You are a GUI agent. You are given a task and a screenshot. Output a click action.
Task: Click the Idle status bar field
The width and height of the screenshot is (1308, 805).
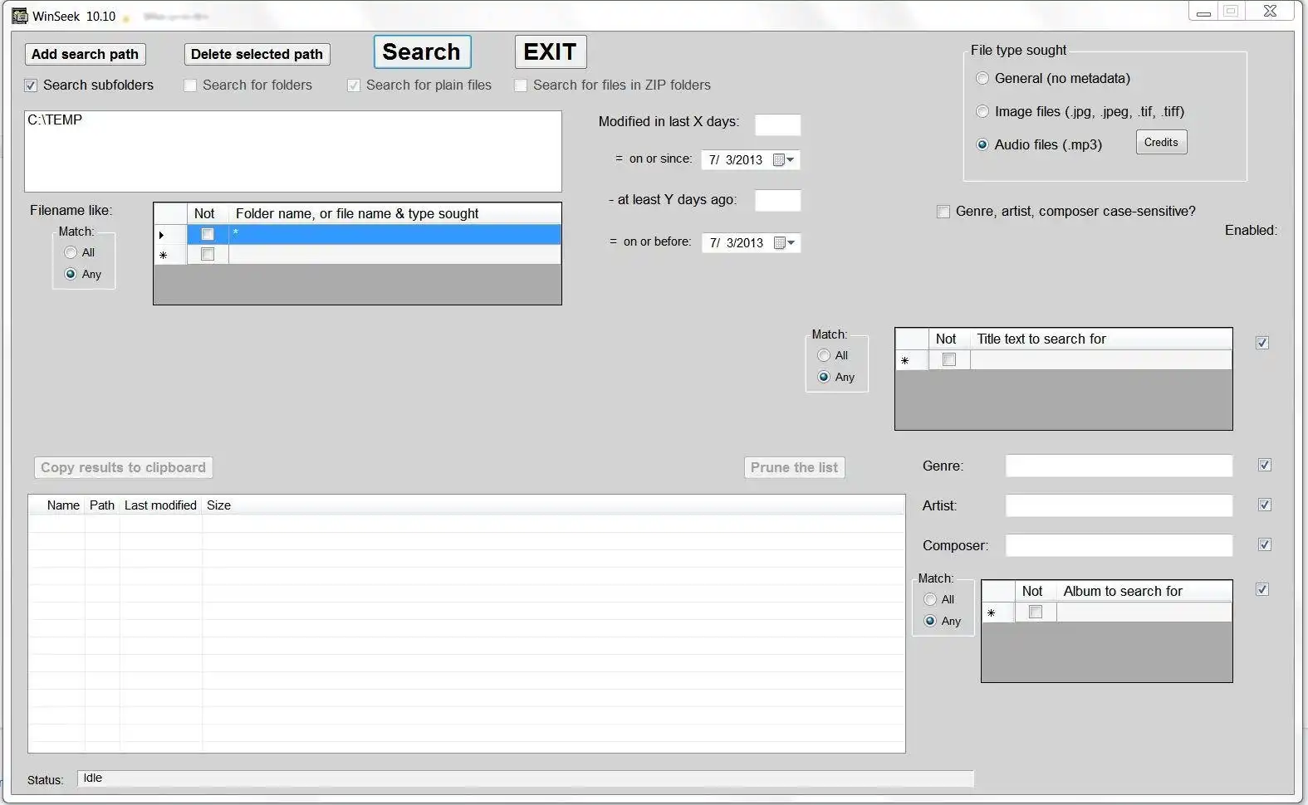click(525, 778)
